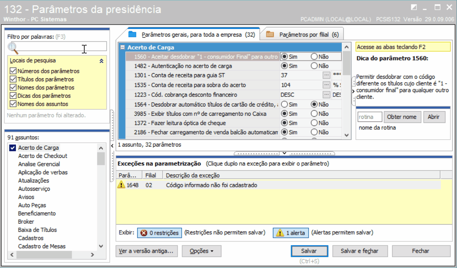Click the warning icon beside exception 1648
The image size is (457, 268).
pyautogui.click(x=121, y=185)
